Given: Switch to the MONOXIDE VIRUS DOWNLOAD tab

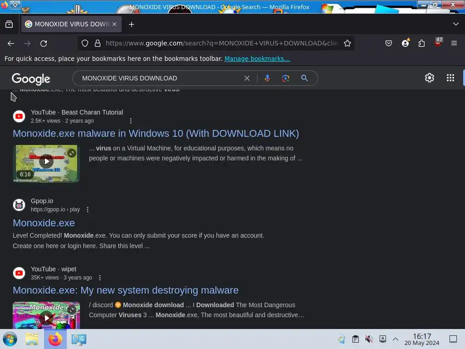Looking at the screenshot, I should point(71,24).
